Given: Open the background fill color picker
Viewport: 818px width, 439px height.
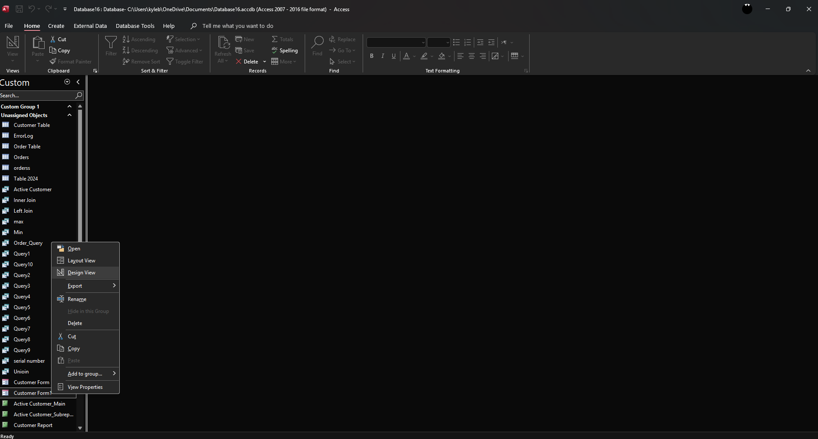Looking at the screenshot, I should click(449, 56).
